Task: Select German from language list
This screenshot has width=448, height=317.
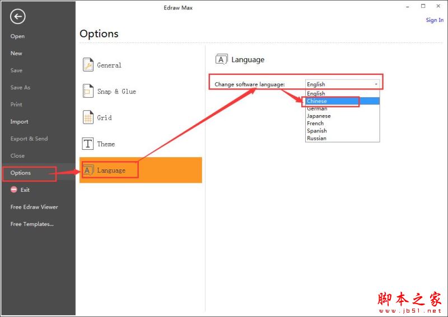Action: point(342,108)
